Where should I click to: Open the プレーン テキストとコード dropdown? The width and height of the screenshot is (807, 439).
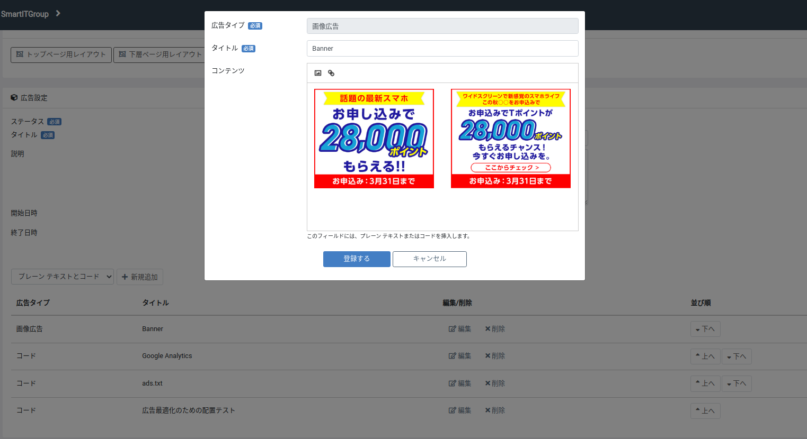63,277
